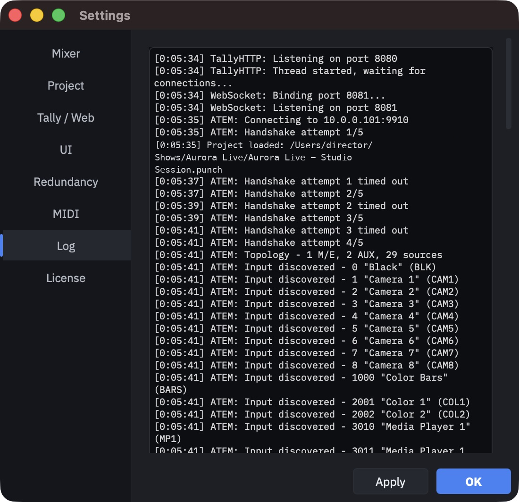Click log line 'ATEM: Connecting to 10.0.0.101:9910'
The height and width of the screenshot is (502, 519).
[281, 120]
